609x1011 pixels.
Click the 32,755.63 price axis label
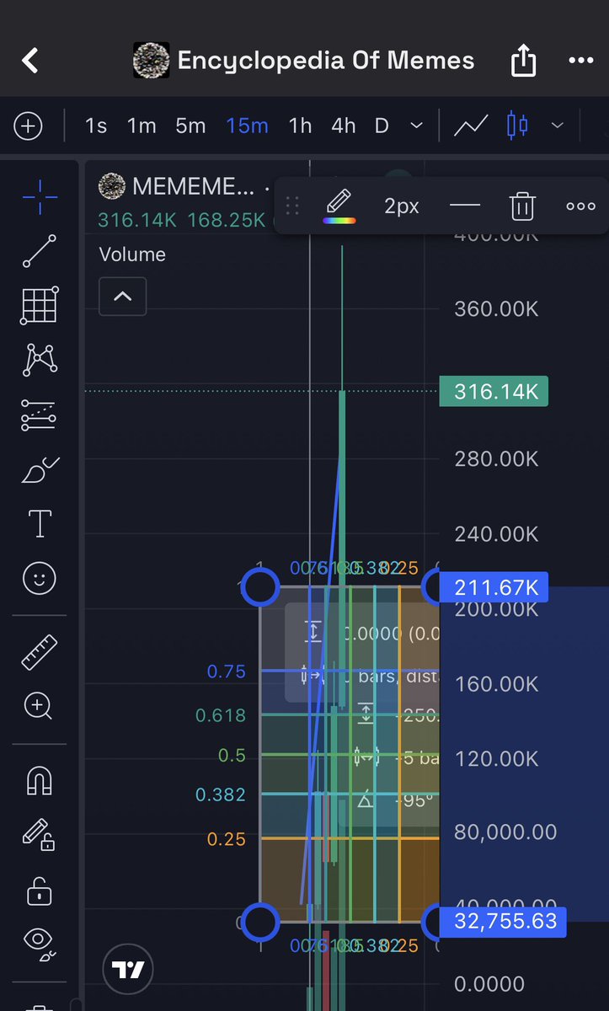(x=503, y=922)
